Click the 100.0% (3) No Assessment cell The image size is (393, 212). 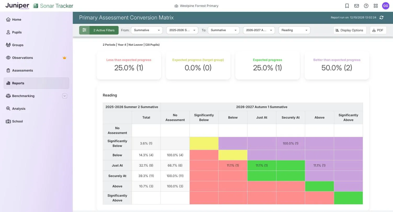click(175, 186)
